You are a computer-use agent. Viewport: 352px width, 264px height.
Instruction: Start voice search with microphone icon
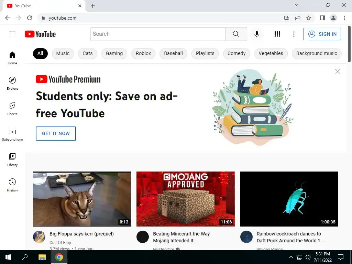pyautogui.click(x=256, y=34)
